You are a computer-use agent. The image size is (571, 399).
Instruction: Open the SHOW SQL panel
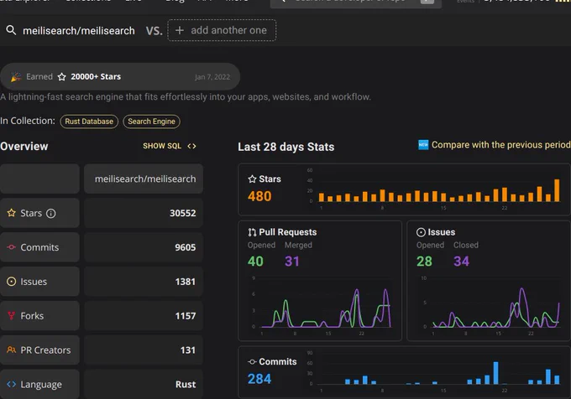[x=170, y=146]
